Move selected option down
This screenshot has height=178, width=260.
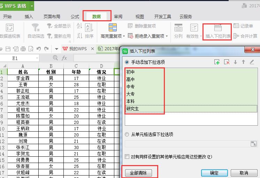coord(235,62)
